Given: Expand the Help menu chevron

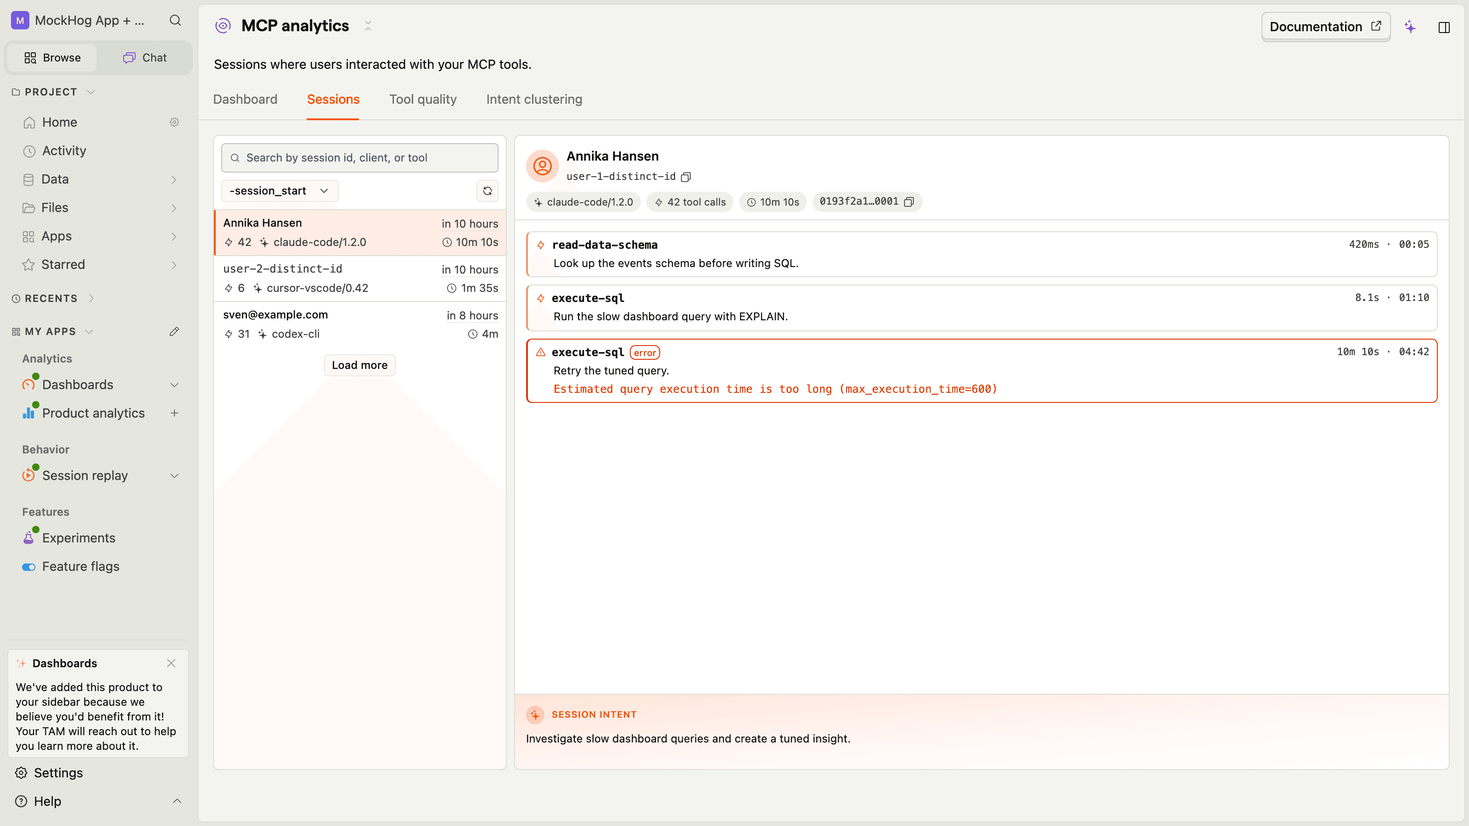Looking at the screenshot, I should click(x=177, y=801).
